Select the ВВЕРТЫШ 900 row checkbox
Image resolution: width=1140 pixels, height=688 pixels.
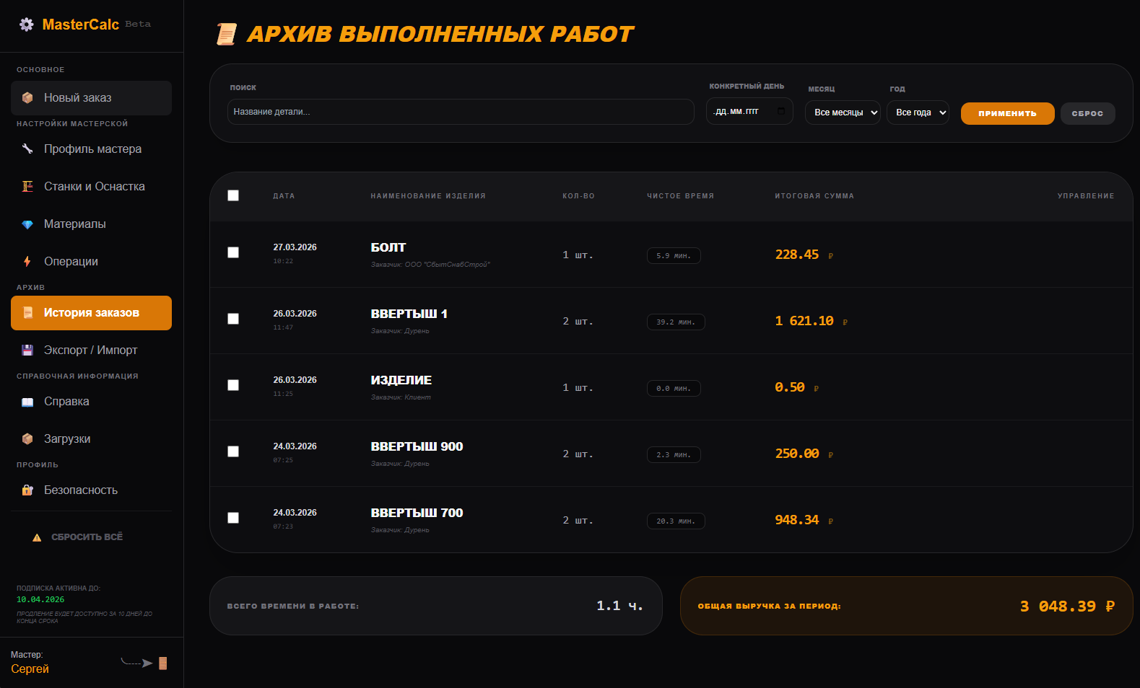pyautogui.click(x=233, y=451)
